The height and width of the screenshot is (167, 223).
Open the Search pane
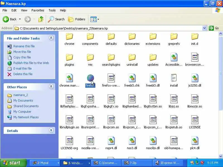[56, 19]
